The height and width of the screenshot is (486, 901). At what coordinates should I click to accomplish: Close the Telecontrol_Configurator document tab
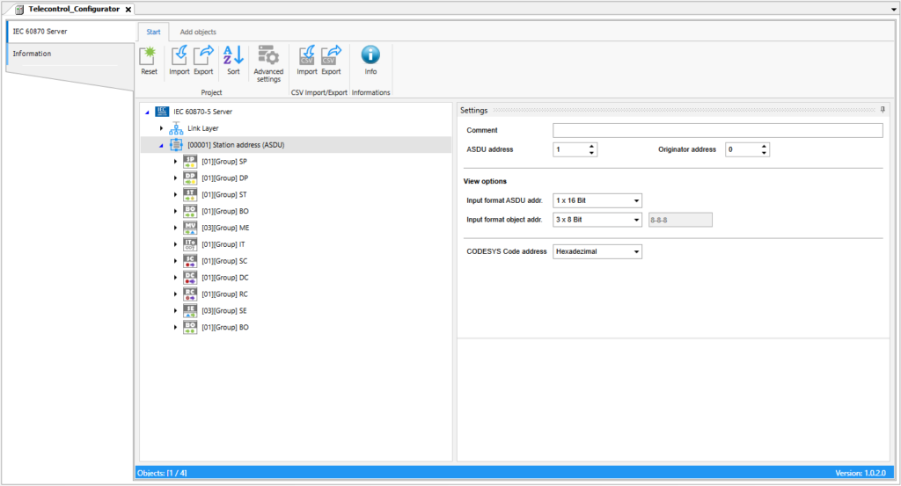(x=128, y=9)
